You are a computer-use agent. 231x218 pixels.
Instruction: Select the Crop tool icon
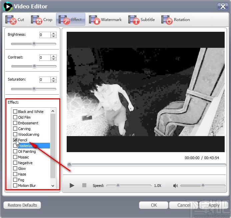click(x=36, y=20)
